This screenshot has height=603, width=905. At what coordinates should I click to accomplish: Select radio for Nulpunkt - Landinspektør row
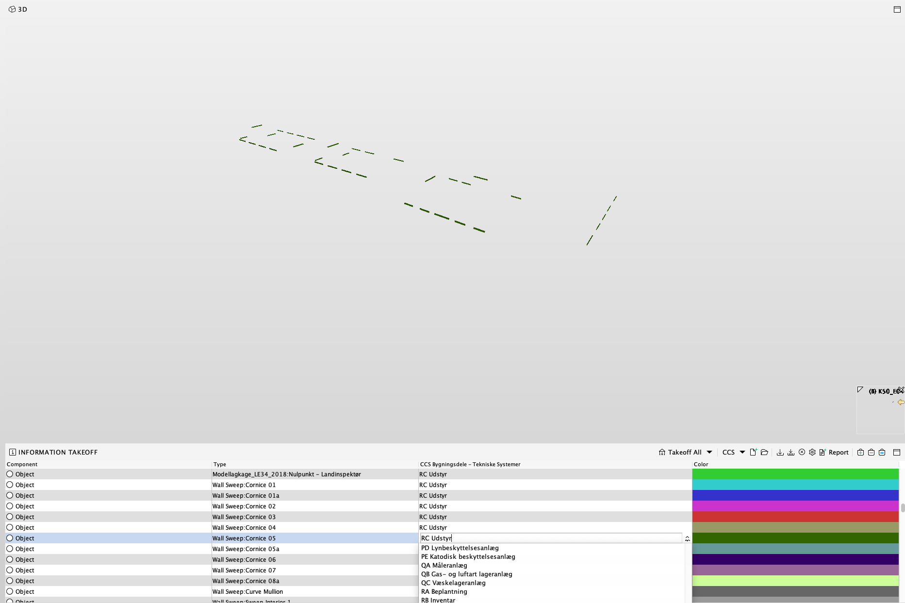[x=10, y=474]
